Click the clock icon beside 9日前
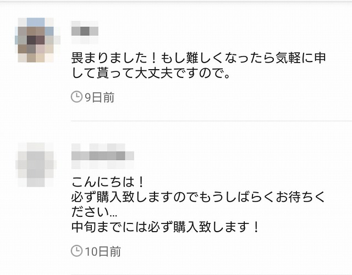 coord(76,97)
